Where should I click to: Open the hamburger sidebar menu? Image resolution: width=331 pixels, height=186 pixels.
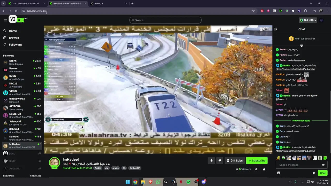click(x=5, y=20)
